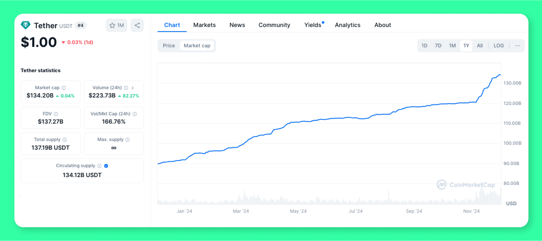
Task: Click the $223.73B volume value
Action: point(102,95)
